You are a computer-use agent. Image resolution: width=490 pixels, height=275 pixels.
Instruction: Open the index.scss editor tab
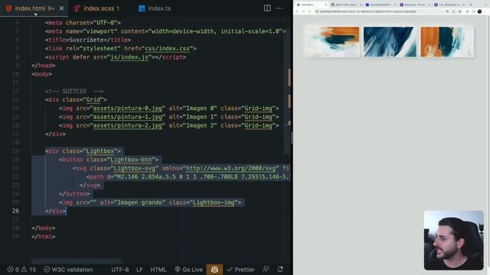coord(97,8)
